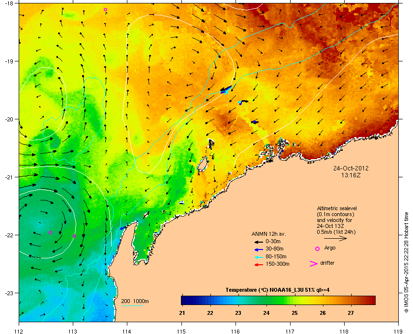413x334 pixels.
Task: Click the black 0-30m legend arrow
Action: (x=259, y=242)
